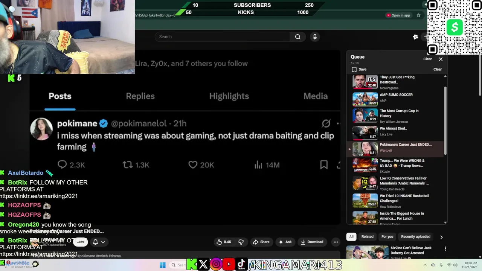Click the @pokimanelol handle in the tweet
Screen dimensions: 482x271
(x=139, y=123)
